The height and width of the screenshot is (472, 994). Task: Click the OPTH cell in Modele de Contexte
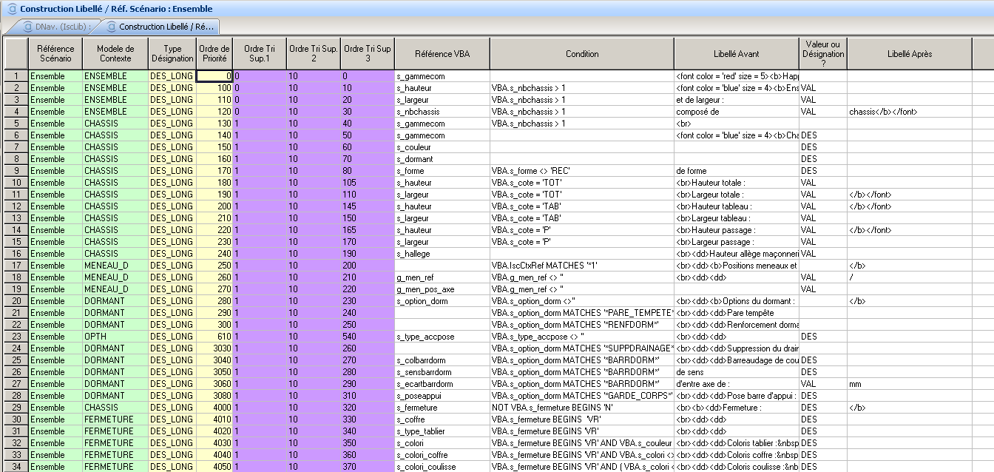click(x=115, y=337)
